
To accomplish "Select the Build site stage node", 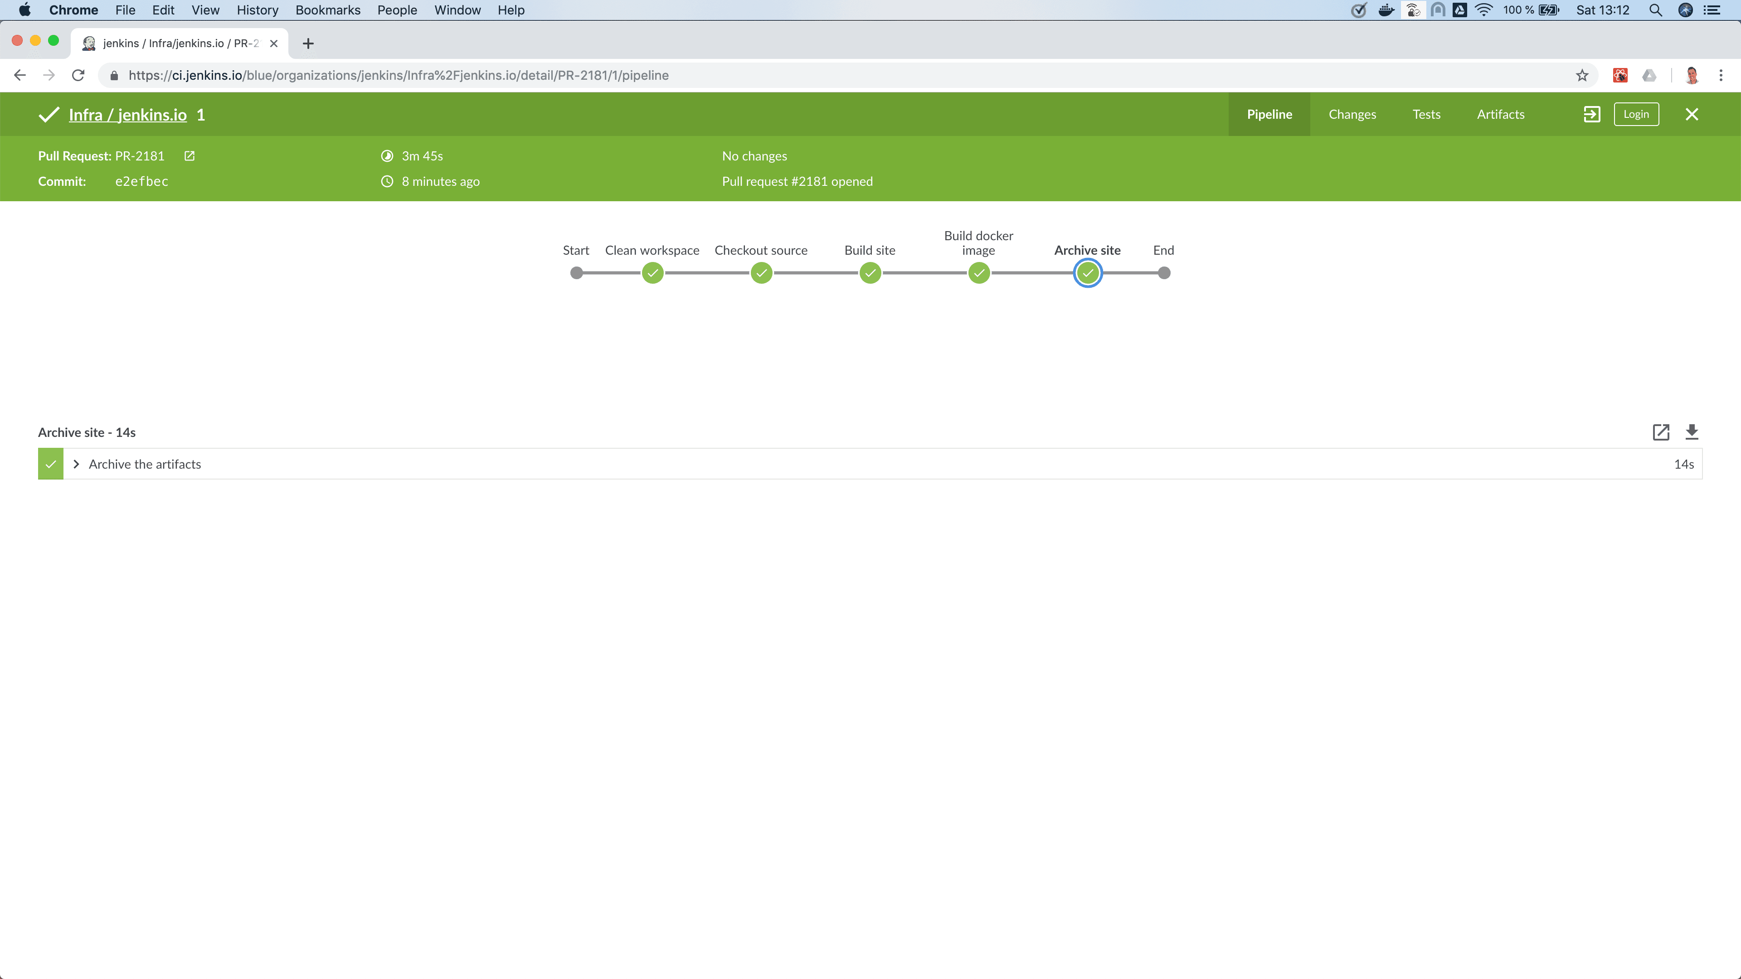I will (x=870, y=273).
